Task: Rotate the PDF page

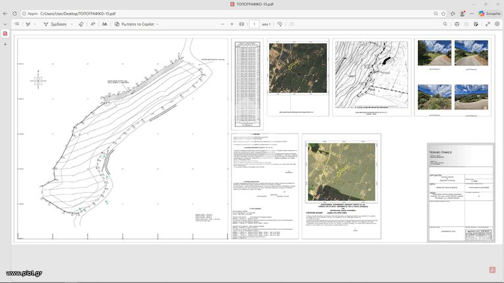Action: click(x=280, y=24)
